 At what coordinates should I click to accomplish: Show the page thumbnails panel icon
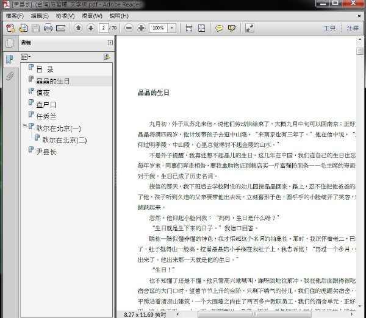[10, 43]
